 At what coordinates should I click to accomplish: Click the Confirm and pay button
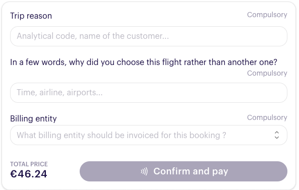pos(184,171)
